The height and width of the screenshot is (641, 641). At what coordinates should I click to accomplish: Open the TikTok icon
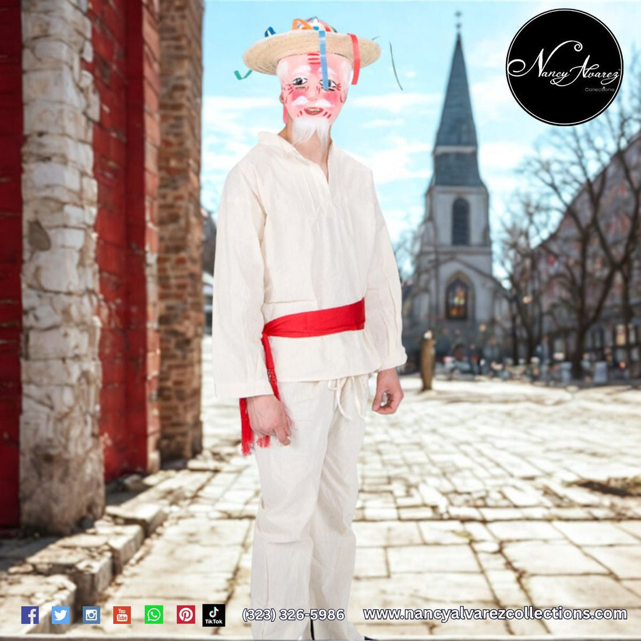coord(214,615)
